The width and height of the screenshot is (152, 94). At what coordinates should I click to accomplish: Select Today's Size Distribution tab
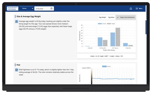[x=126, y=17]
